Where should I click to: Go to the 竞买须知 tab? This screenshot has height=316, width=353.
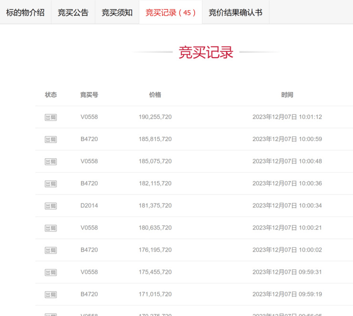click(117, 12)
